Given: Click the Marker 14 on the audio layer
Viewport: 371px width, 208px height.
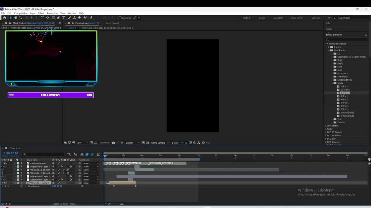Looking at the screenshot, I should tap(167, 163).
